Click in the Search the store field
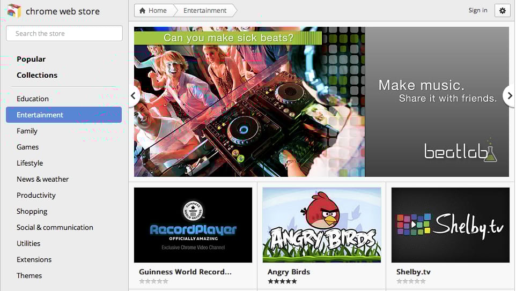Screen dimensions: 516x291 point(64,33)
